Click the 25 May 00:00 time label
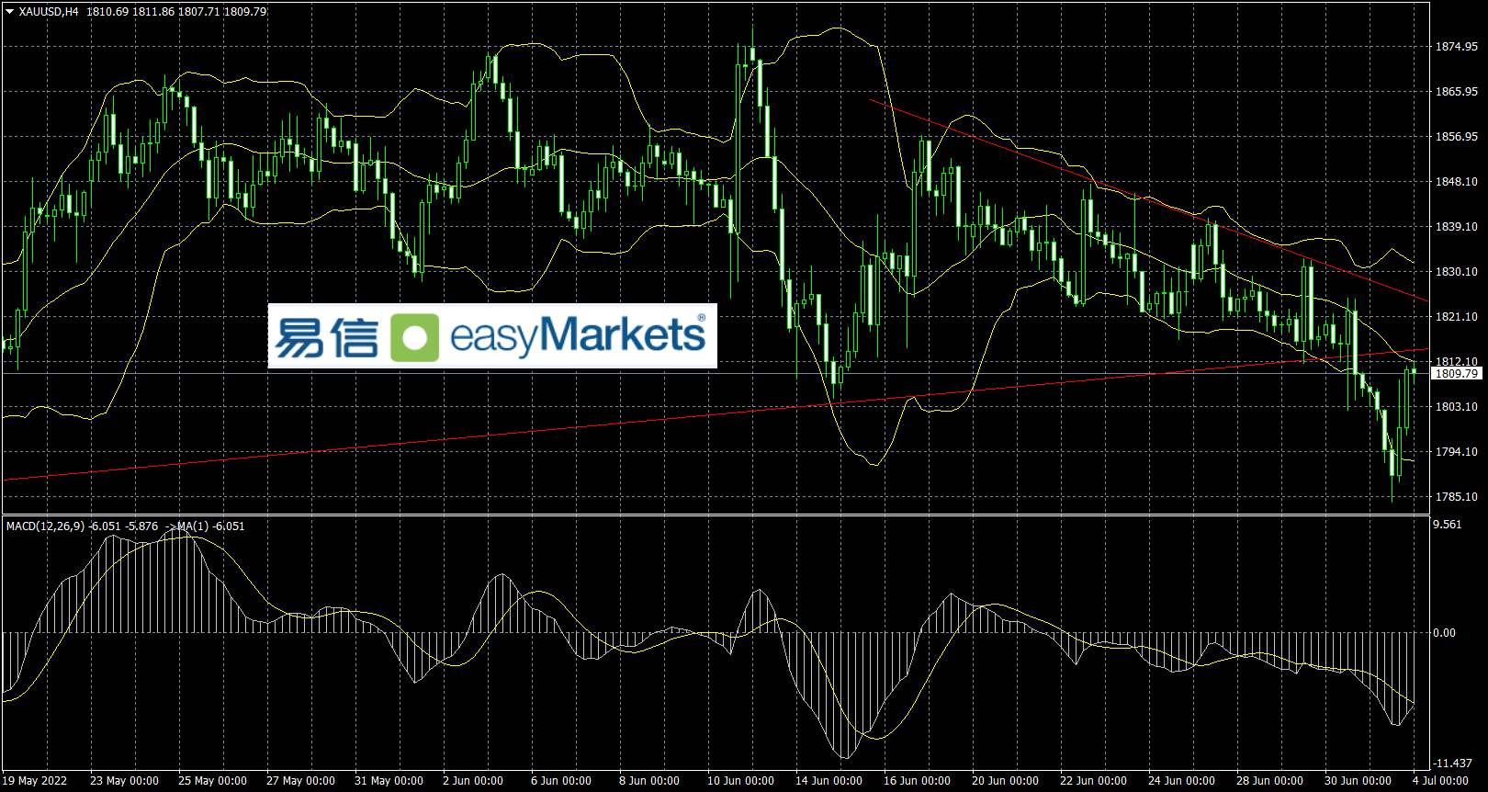The width and height of the screenshot is (1488, 792). 212,781
